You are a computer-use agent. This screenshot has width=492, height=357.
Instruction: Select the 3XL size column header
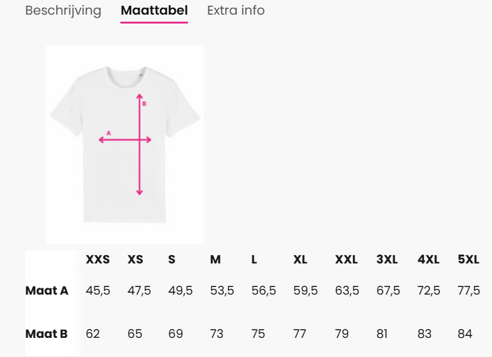click(387, 260)
